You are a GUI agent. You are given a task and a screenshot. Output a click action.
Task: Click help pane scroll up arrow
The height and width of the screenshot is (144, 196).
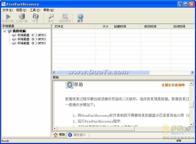(191, 83)
